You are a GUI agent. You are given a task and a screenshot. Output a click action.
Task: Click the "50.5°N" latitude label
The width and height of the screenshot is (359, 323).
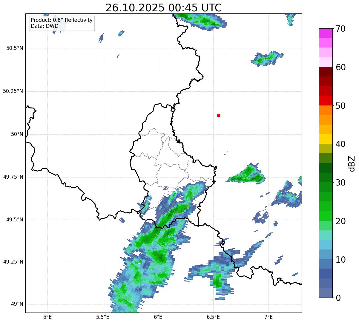pyautogui.click(x=15, y=48)
